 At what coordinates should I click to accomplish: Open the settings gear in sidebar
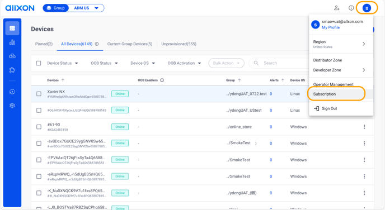pyautogui.click(x=12, y=106)
